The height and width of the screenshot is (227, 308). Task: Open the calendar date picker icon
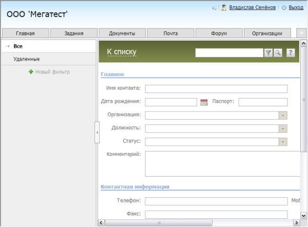(x=204, y=102)
